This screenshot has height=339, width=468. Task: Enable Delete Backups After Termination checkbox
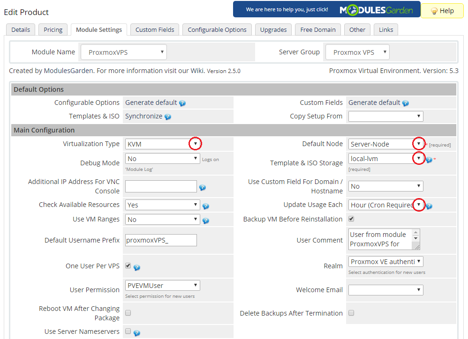click(351, 313)
